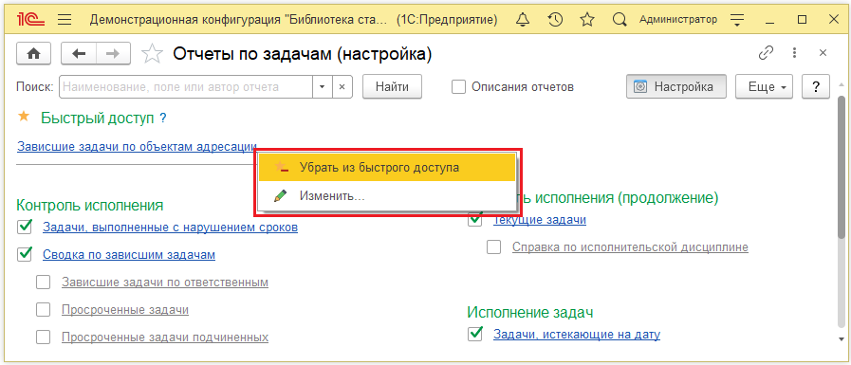Click the Быстрый доступ help question mark
Screen dimensions: 851x365
pos(162,119)
